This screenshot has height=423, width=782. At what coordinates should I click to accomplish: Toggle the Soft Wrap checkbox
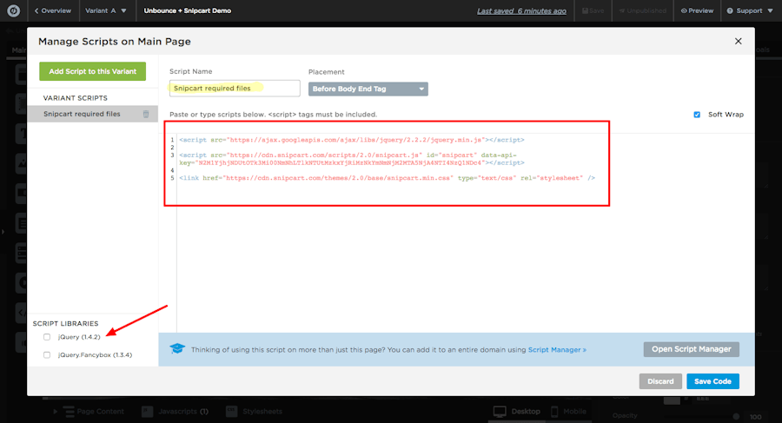tap(697, 115)
